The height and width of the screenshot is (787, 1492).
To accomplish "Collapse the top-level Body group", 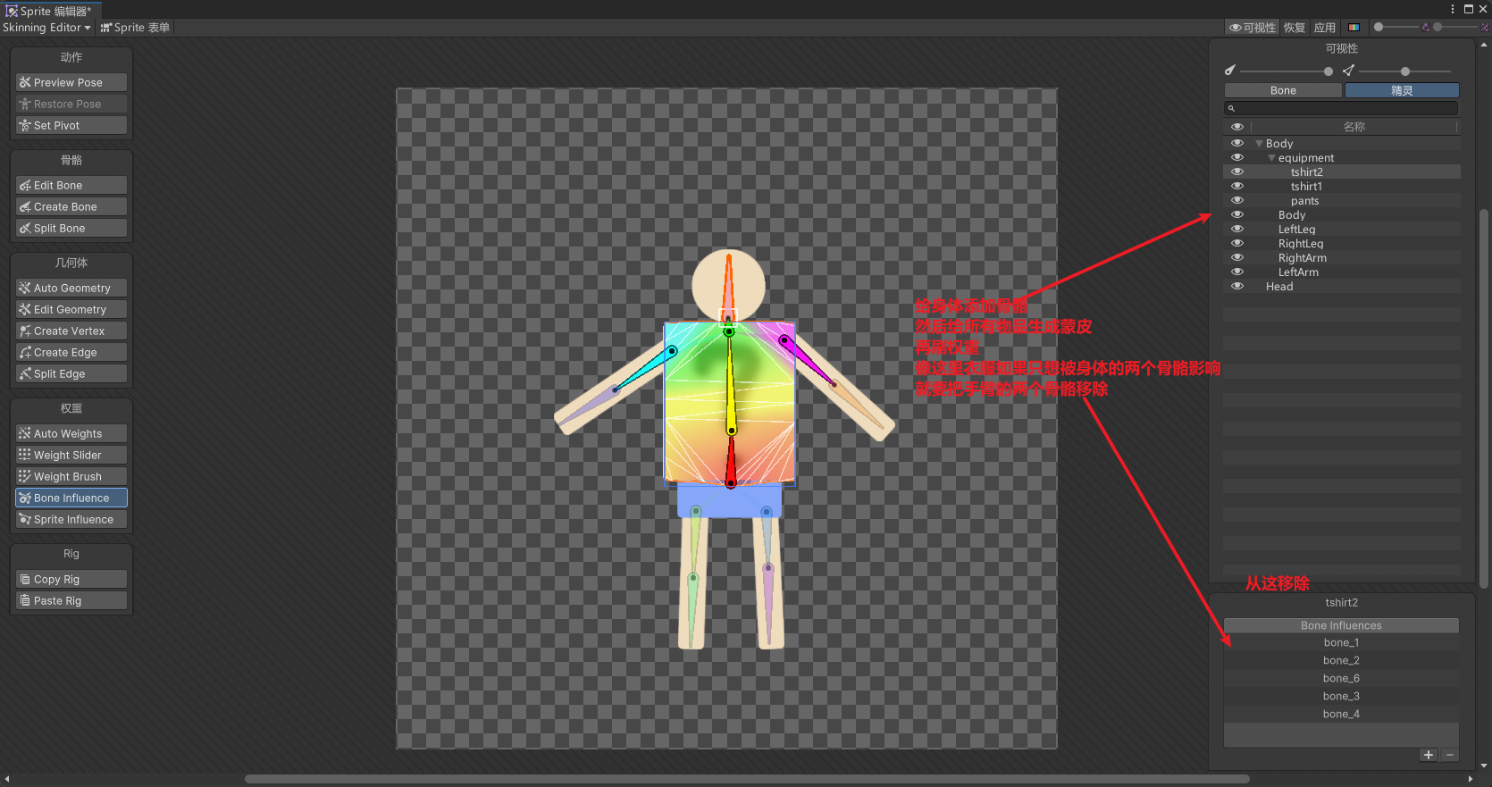I will tap(1259, 144).
